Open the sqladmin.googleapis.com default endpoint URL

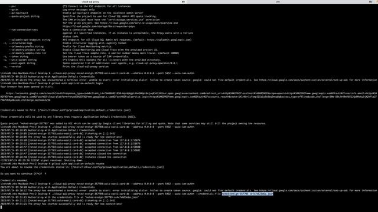tap(169, 40)
